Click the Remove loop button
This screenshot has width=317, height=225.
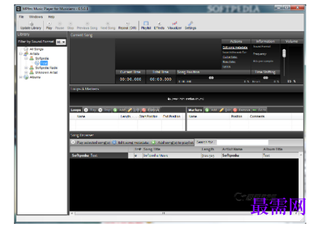pyautogui.click(x=151, y=110)
